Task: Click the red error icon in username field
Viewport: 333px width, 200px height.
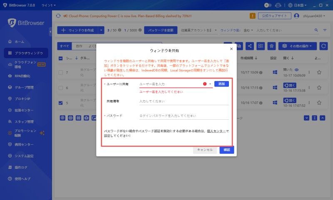Action: point(205,84)
